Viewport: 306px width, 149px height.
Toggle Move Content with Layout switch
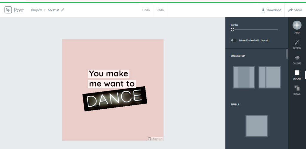coord(234,40)
